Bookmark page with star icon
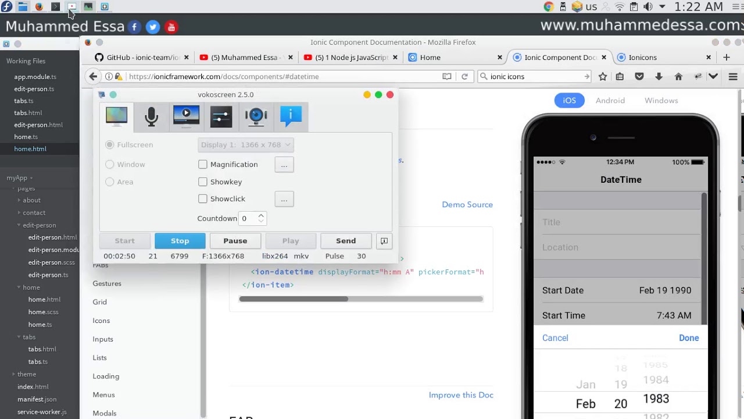Screen dimensions: 744x419 point(603,76)
